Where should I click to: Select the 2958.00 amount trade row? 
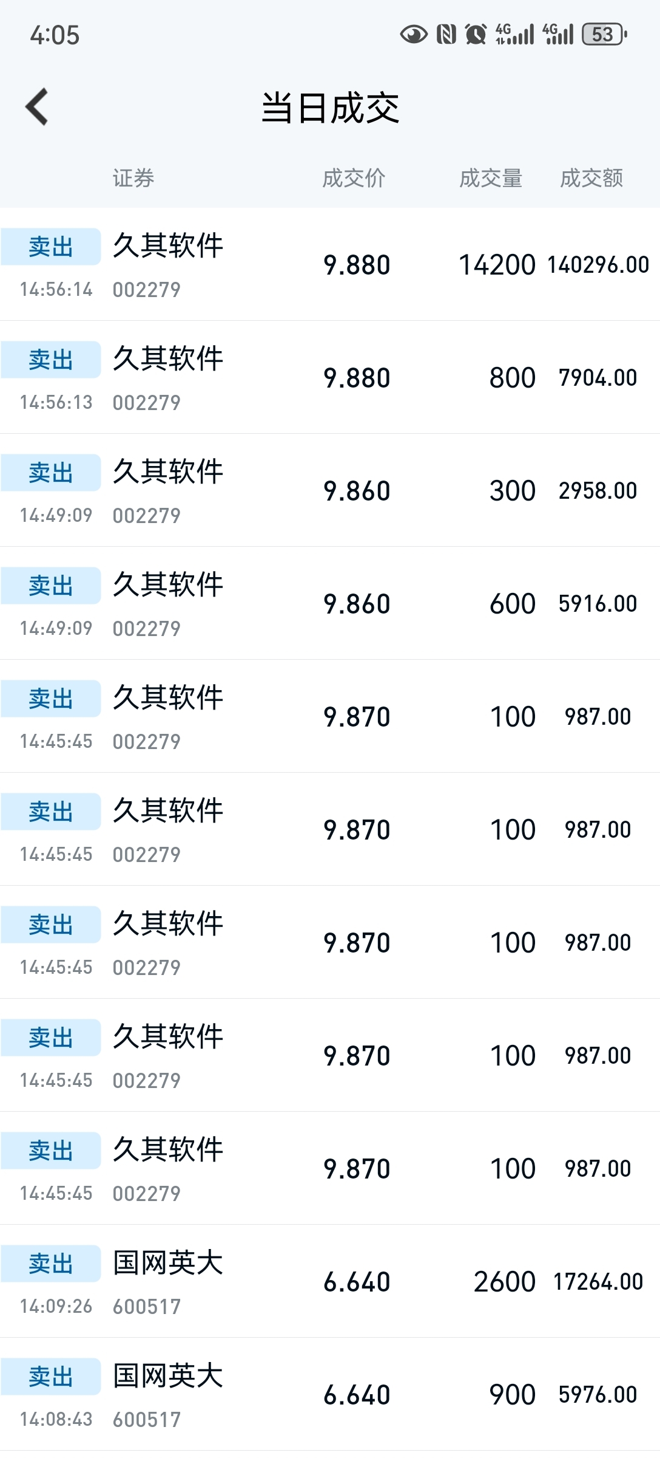(330, 491)
